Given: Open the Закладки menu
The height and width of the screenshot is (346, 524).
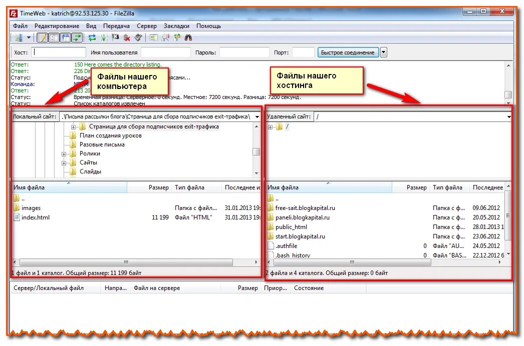Looking at the screenshot, I should coord(176,26).
